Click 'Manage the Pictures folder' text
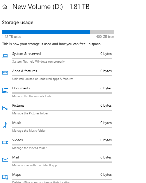The image size is (146, 183). point(30,113)
